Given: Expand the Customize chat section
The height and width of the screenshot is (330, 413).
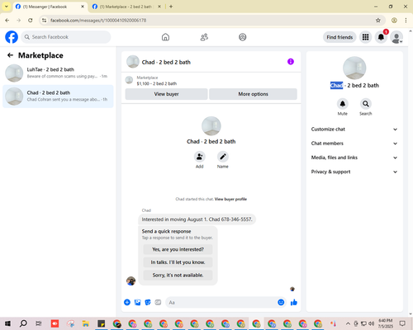Looking at the screenshot, I should coord(354,130).
